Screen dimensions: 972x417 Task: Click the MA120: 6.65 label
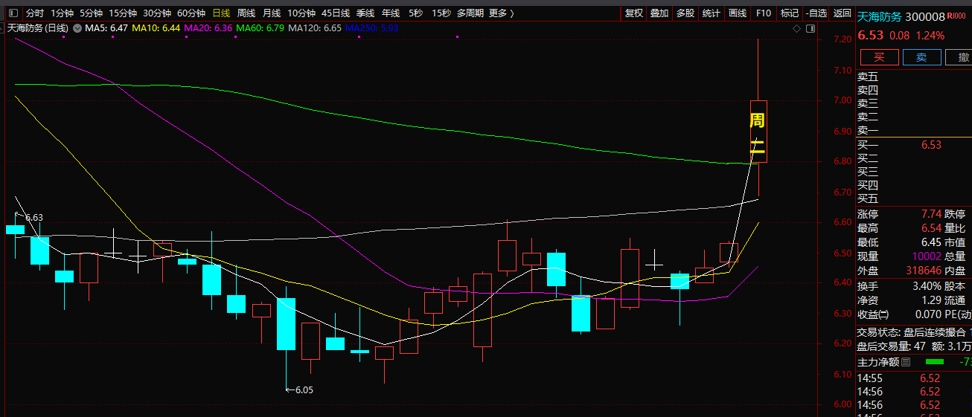point(315,28)
